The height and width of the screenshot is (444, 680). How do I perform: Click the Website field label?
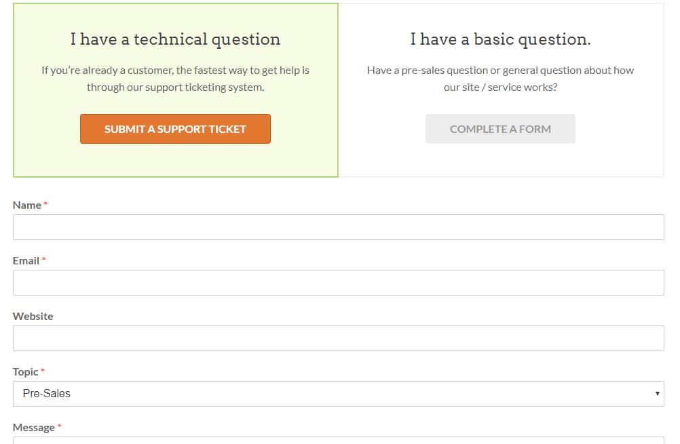(33, 316)
